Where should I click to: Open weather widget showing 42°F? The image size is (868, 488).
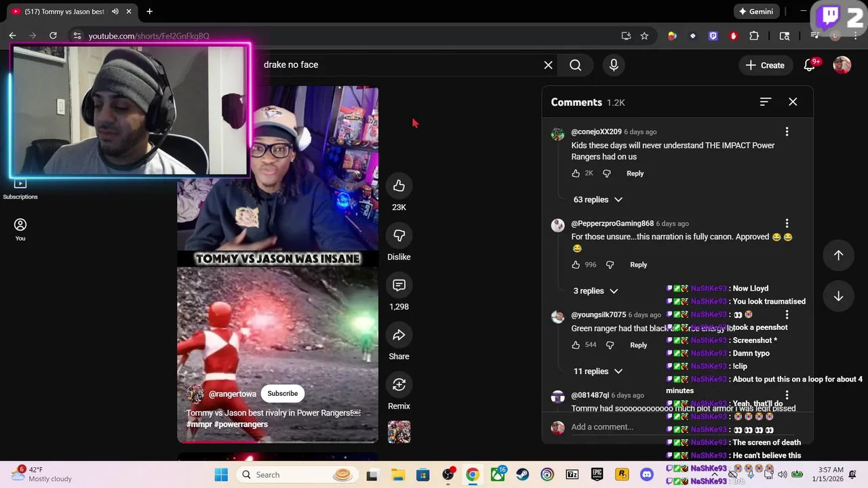click(x=42, y=474)
